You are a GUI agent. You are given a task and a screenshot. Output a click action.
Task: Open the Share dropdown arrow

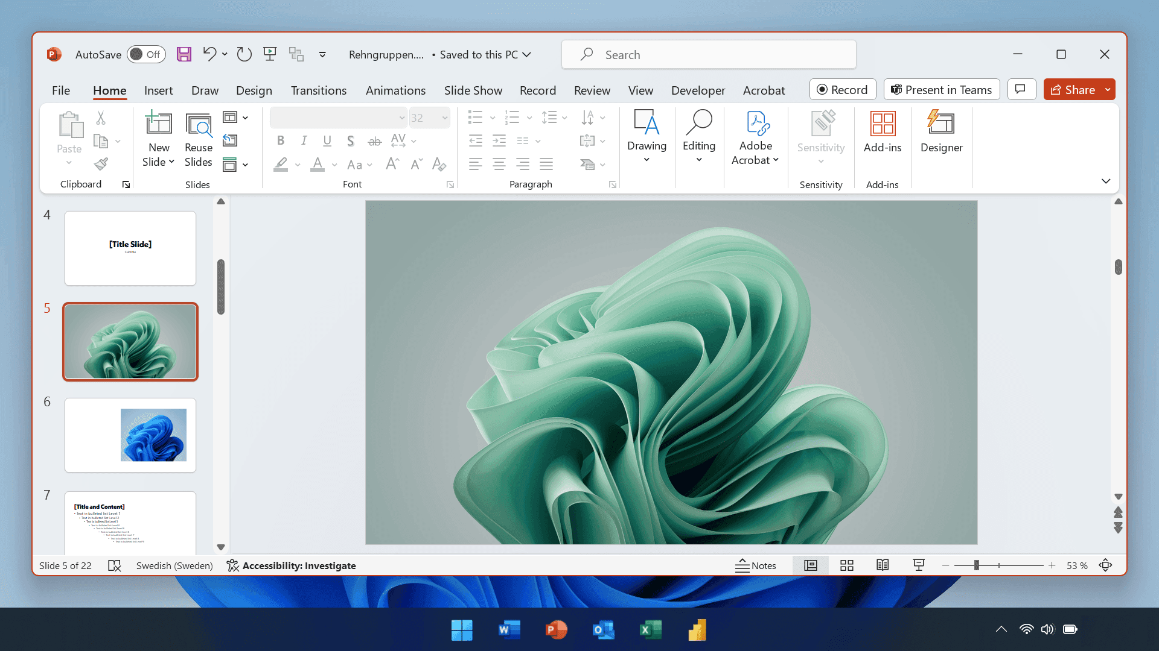click(1108, 89)
